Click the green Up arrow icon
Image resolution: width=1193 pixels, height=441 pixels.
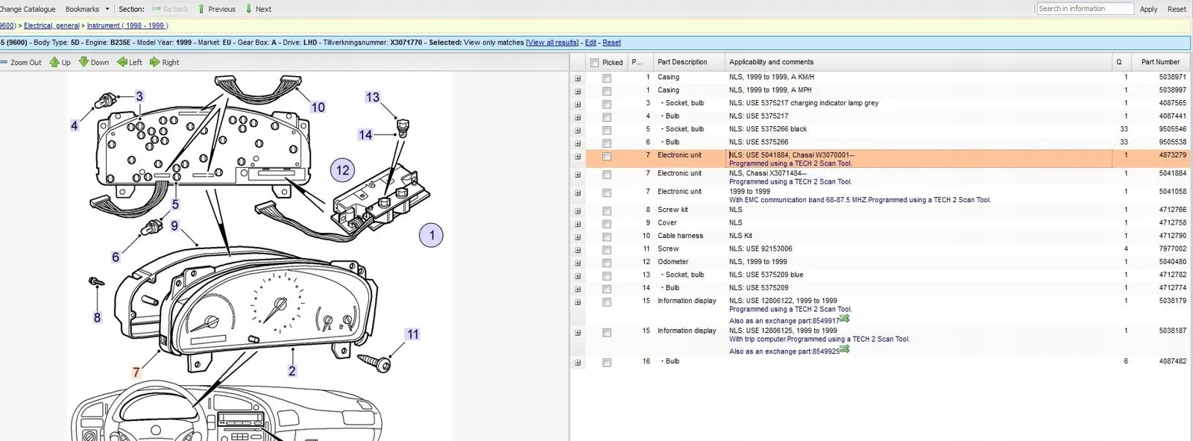(54, 63)
